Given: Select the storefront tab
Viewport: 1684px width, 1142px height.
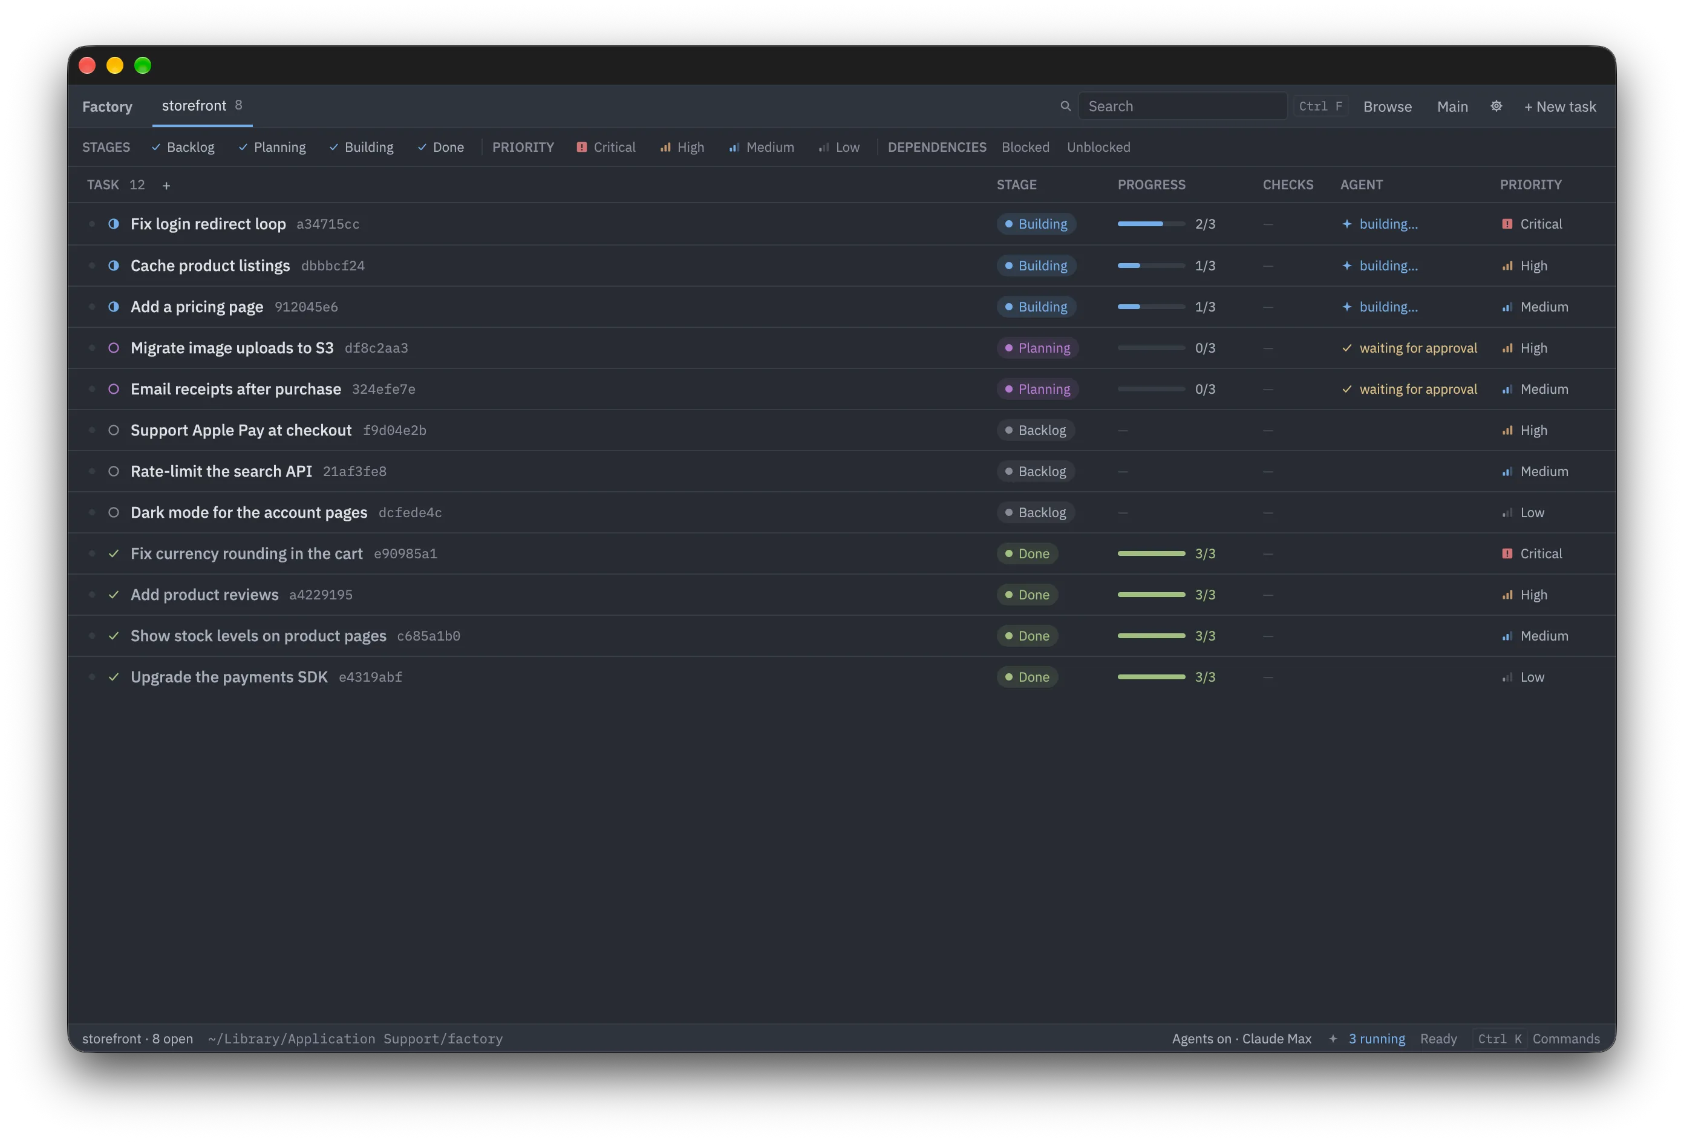Looking at the screenshot, I should pos(201,106).
